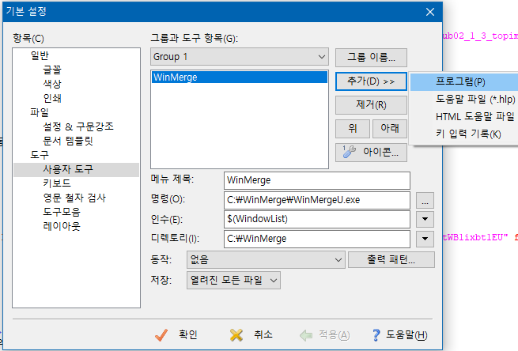Select 일반 in the category tree
Image resolution: width=518 pixels, height=351 pixels.
[40, 55]
